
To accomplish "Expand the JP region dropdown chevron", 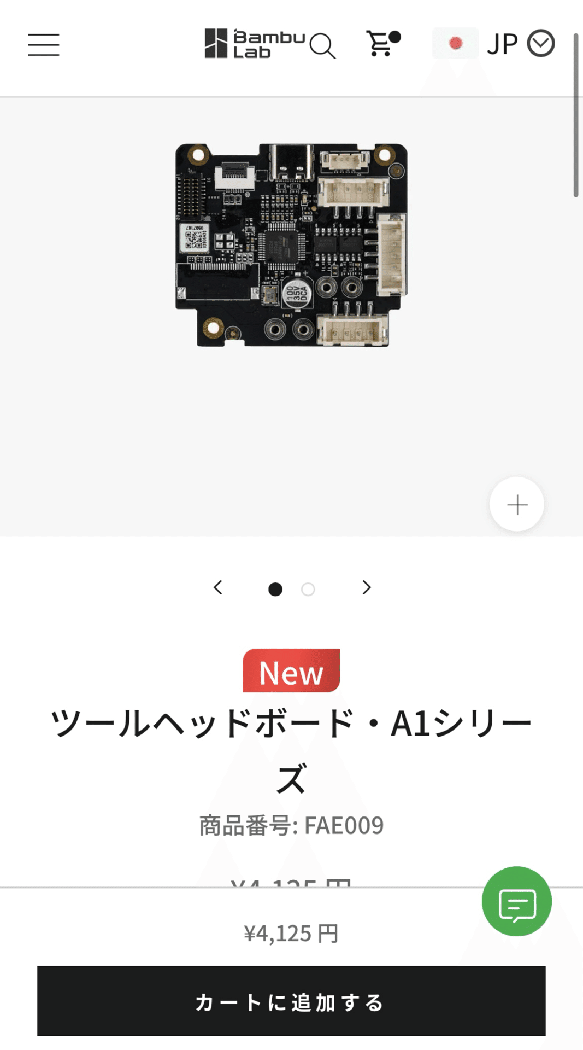I will (541, 44).
